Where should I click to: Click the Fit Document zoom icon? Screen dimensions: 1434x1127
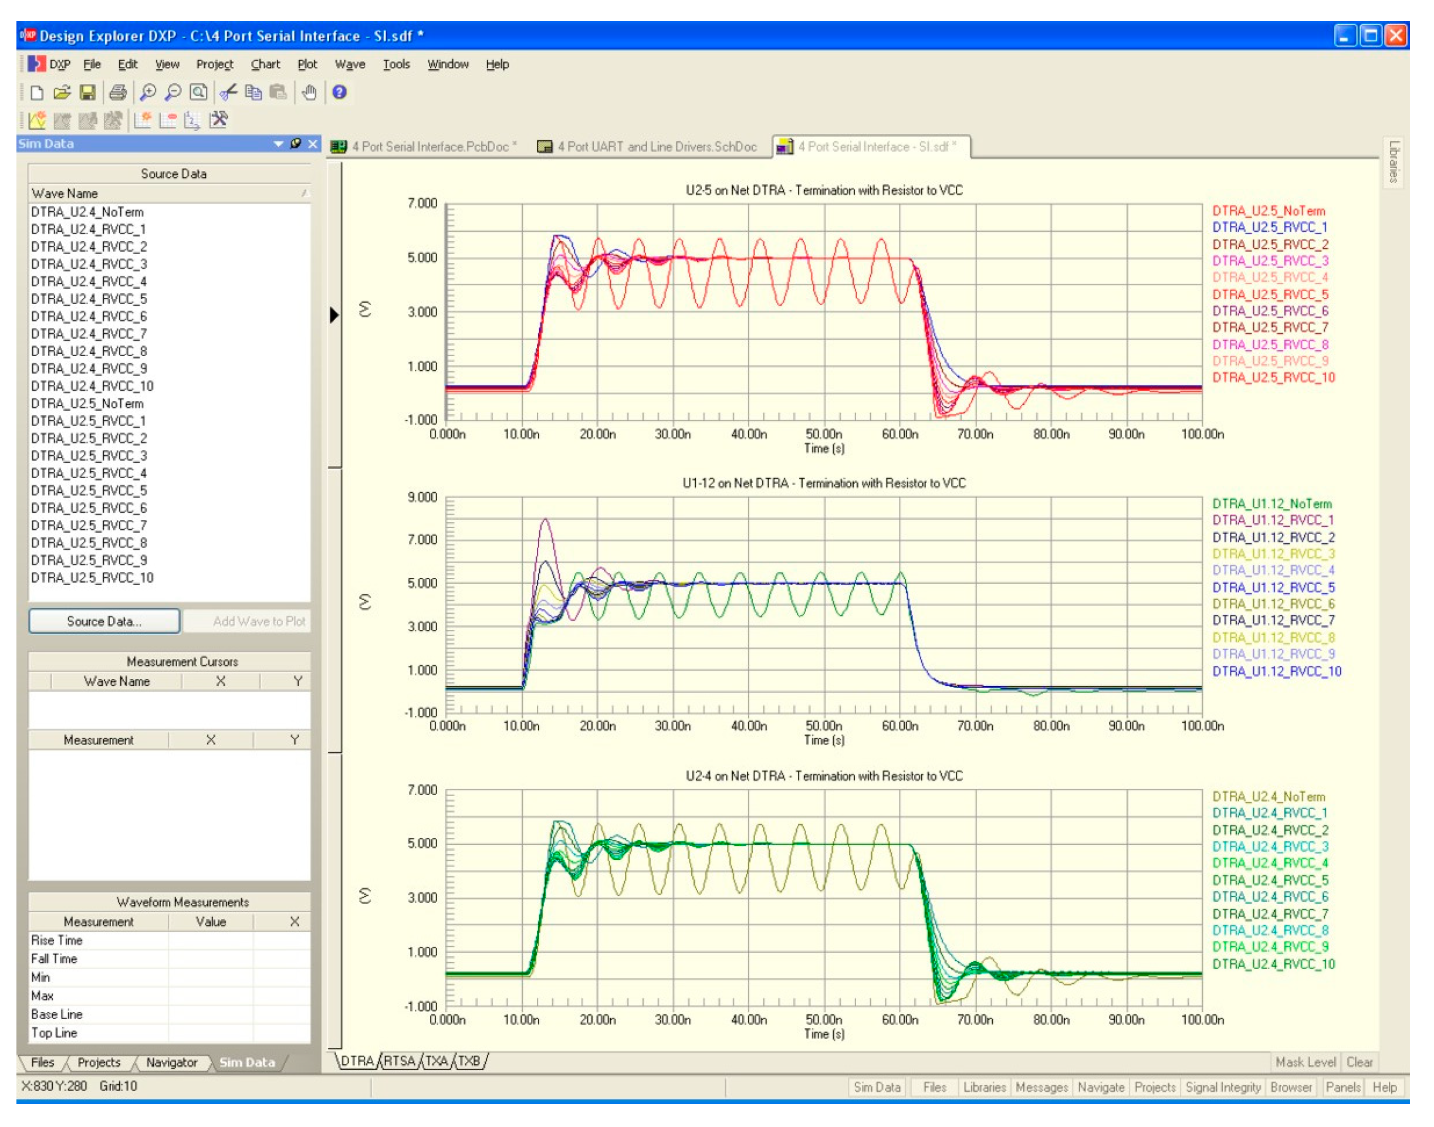pos(199,92)
